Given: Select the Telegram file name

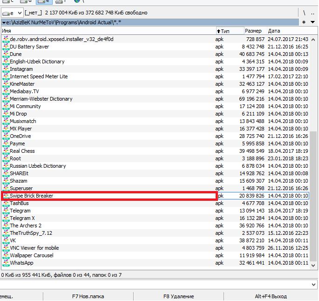Looking at the screenshot, I should [20, 211].
